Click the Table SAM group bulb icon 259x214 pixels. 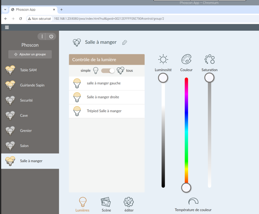click(x=10, y=70)
